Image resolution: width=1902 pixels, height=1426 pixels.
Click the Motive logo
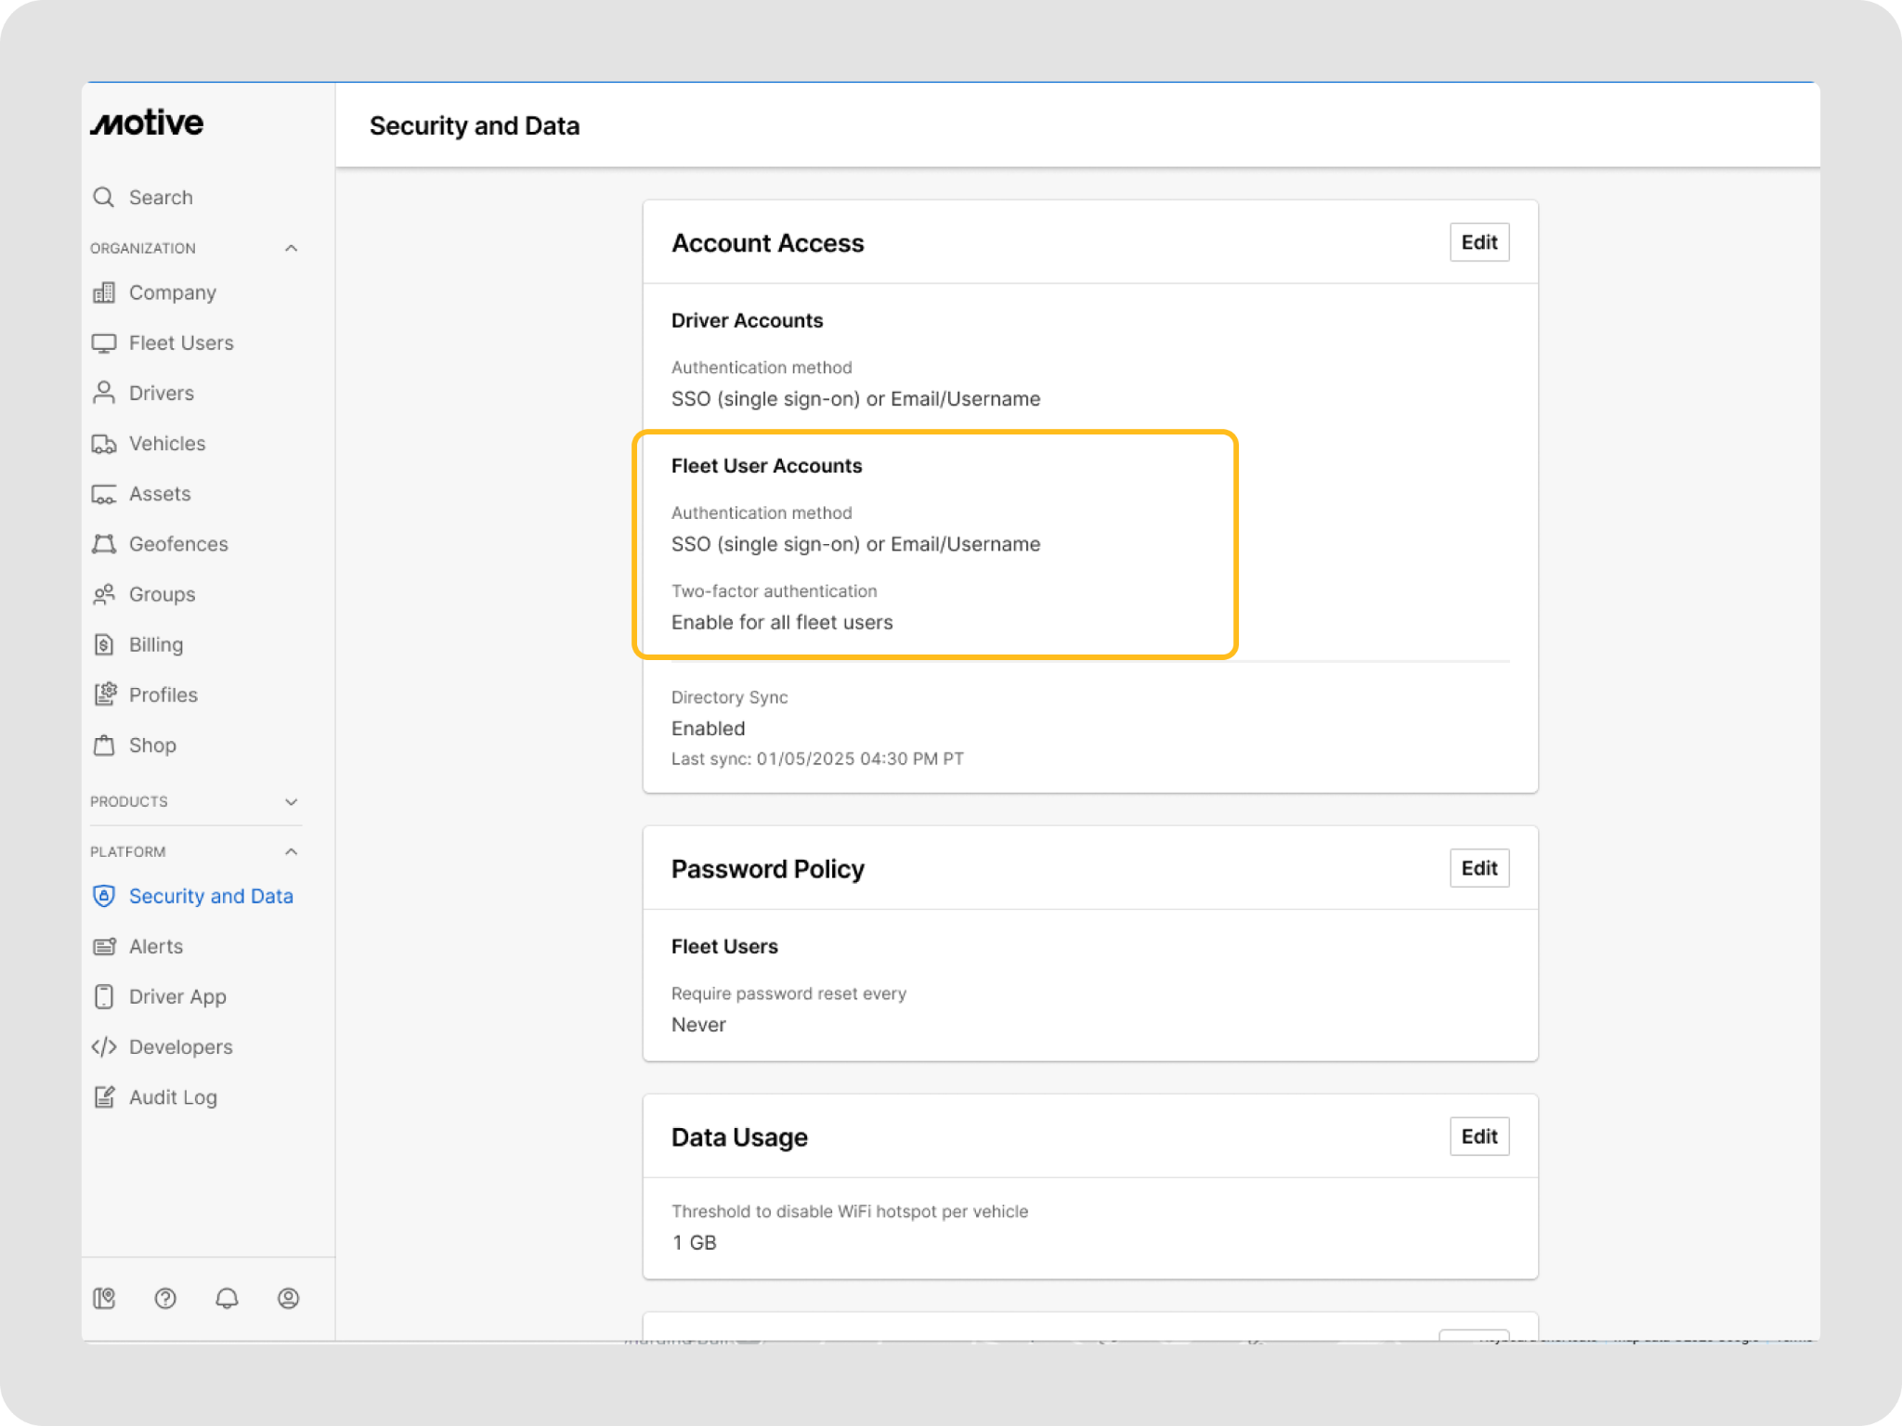click(x=147, y=123)
